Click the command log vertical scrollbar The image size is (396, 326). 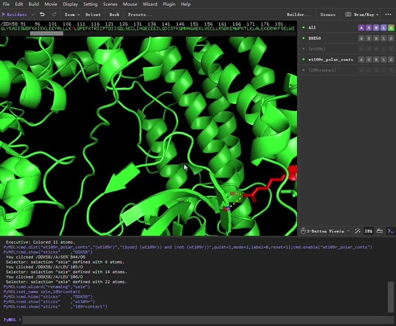pyautogui.click(x=391, y=297)
